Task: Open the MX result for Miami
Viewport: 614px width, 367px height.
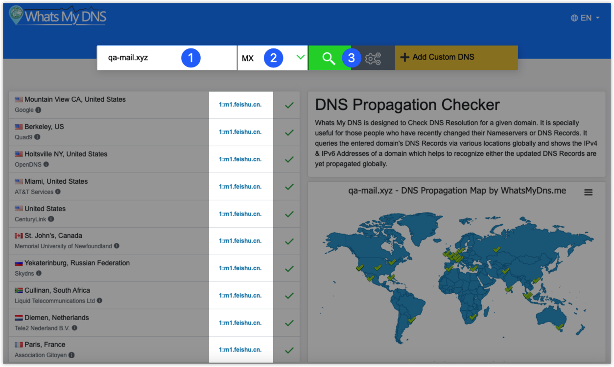Action: click(x=240, y=187)
